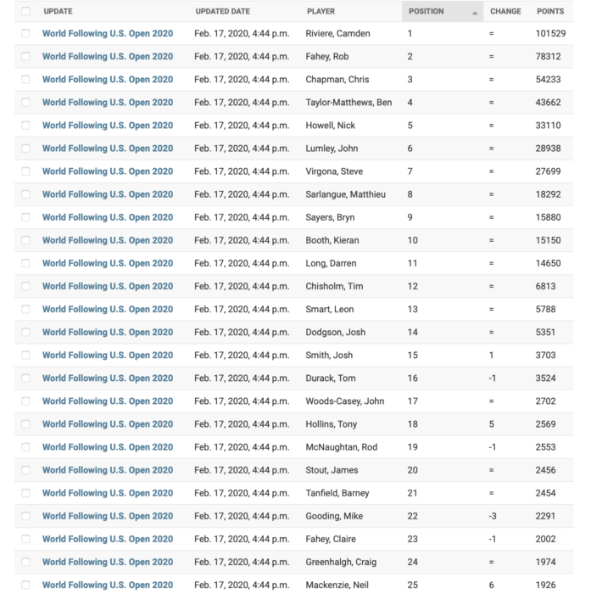Toggle the sort arrow in Position header

[x=475, y=13]
